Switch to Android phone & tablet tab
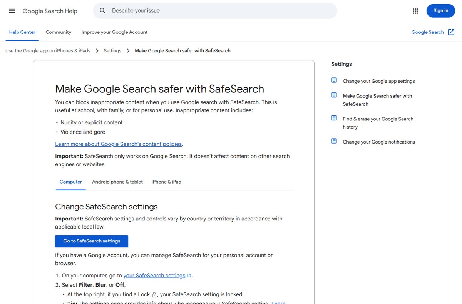This screenshot has height=304, width=462. coord(117,182)
